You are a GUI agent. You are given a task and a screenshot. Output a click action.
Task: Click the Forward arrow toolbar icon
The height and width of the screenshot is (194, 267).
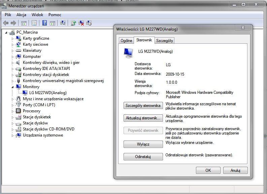tap(13, 23)
